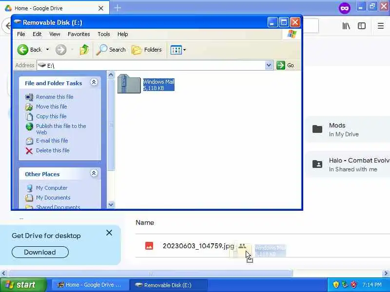390x292 pixels.
Task: Open the Tools menu
Action: pos(104,34)
